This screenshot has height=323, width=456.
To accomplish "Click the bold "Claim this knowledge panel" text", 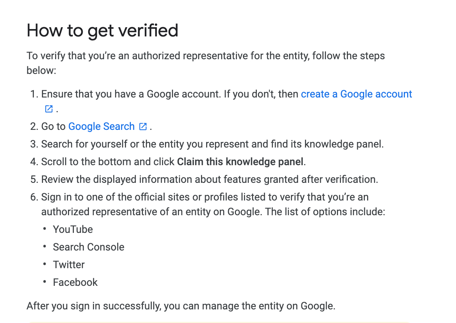I will click(x=240, y=162).
